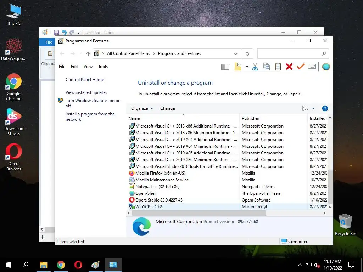Image resolution: width=363 pixels, height=272 pixels.
Task: Click the Classic Shell navigation pane toolbar icon
Action: click(225, 67)
